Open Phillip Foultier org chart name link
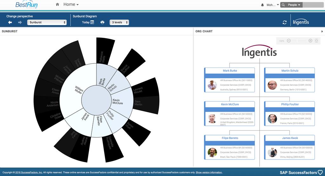The image size is (325, 176). coord(290,104)
